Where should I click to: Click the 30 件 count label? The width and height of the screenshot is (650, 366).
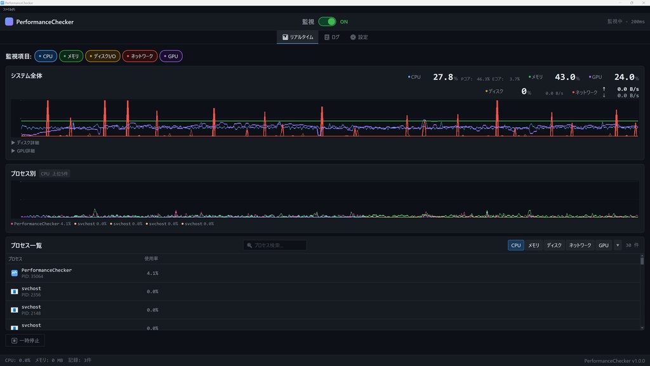tap(632, 245)
